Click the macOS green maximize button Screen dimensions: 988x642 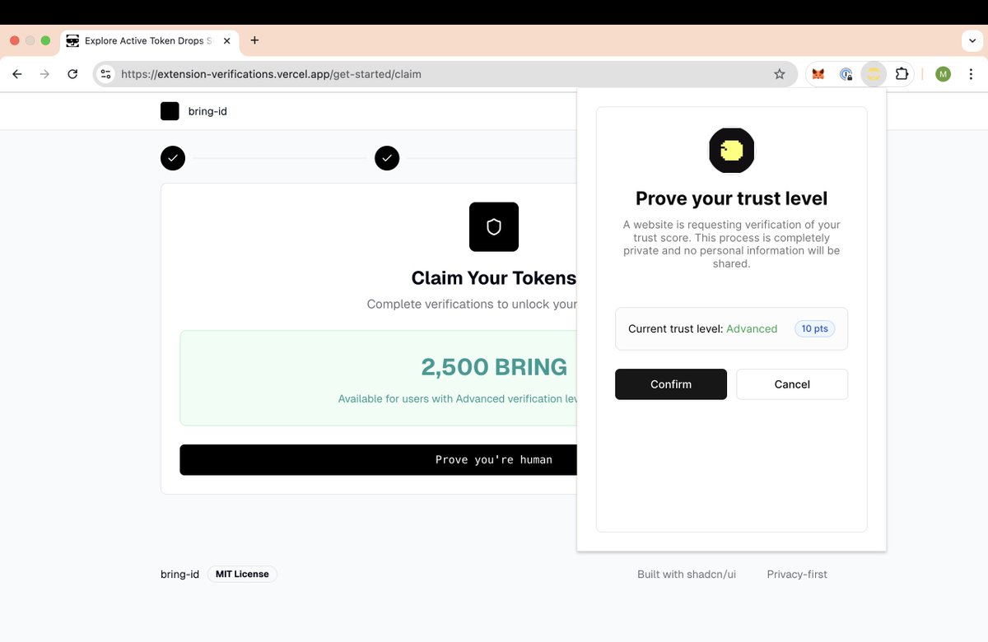pos(45,40)
